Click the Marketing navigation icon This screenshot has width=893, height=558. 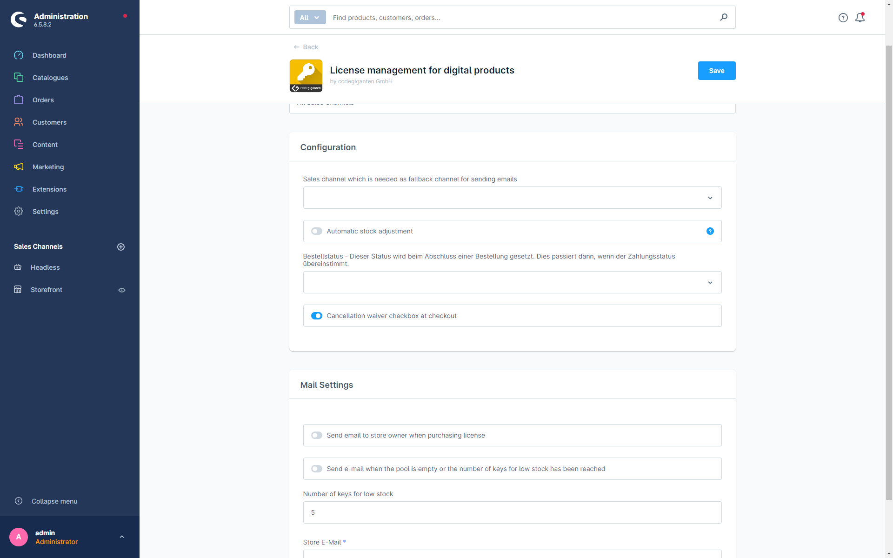pyautogui.click(x=18, y=166)
